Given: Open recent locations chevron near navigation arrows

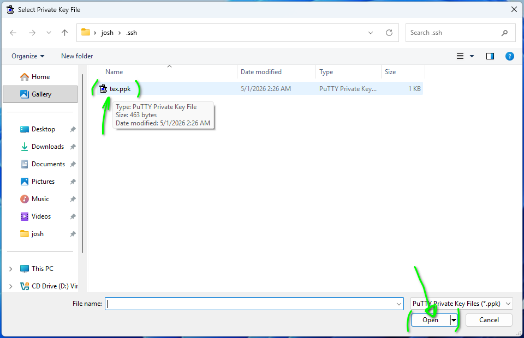Looking at the screenshot, I should click(49, 33).
